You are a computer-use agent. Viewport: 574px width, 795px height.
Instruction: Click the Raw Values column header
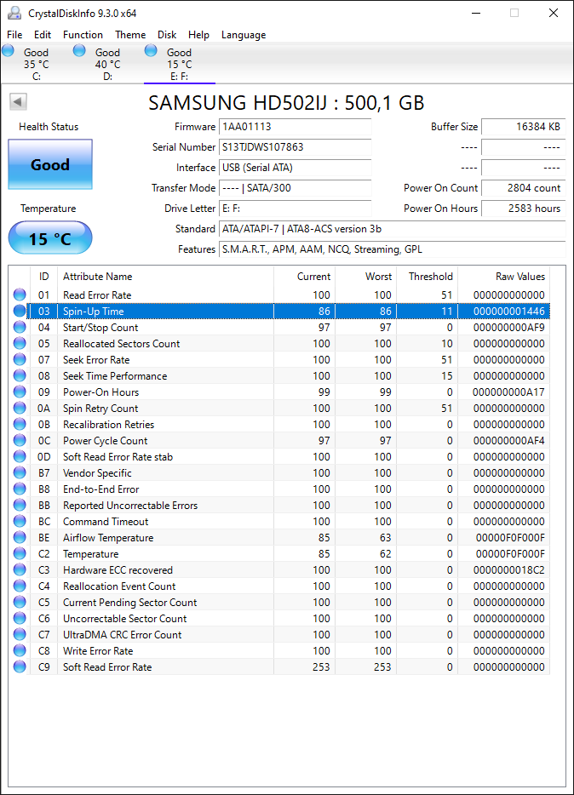click(503, 277)
